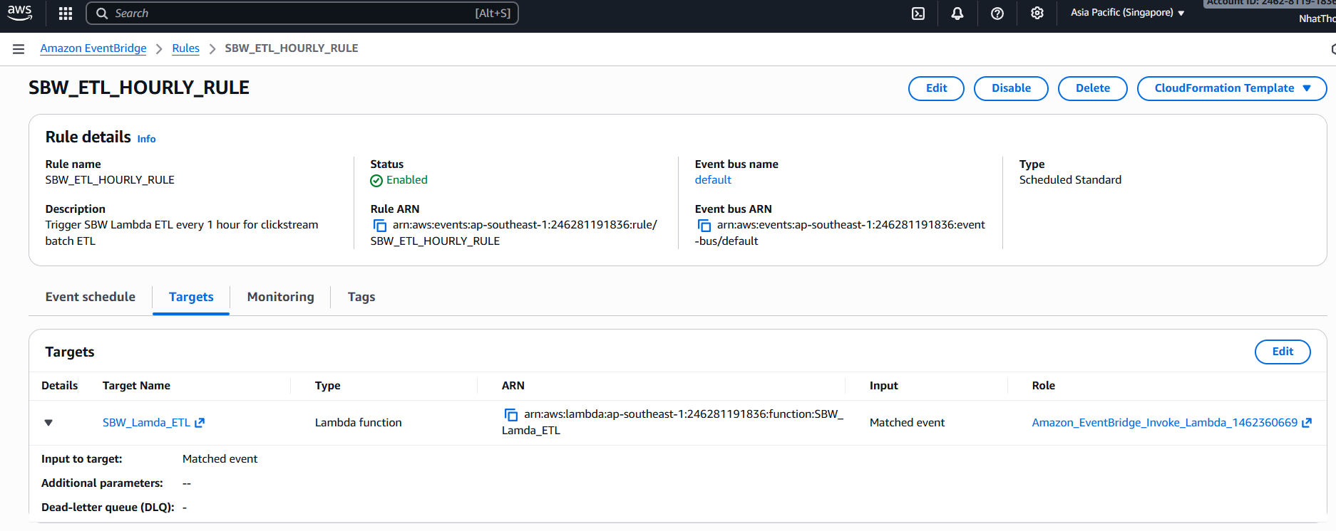Toggle the left navigation hamburger menu
1336x531 pixels.
coord(19,49)
